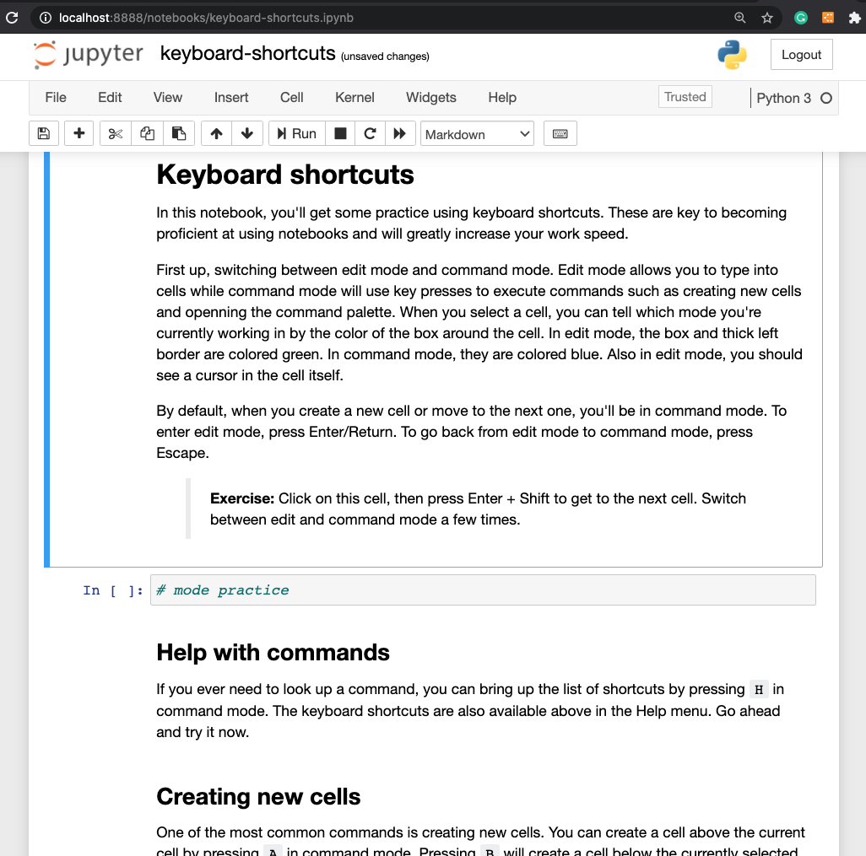
Task: Click inside the mode practice code cell
Action: point(338,590)
